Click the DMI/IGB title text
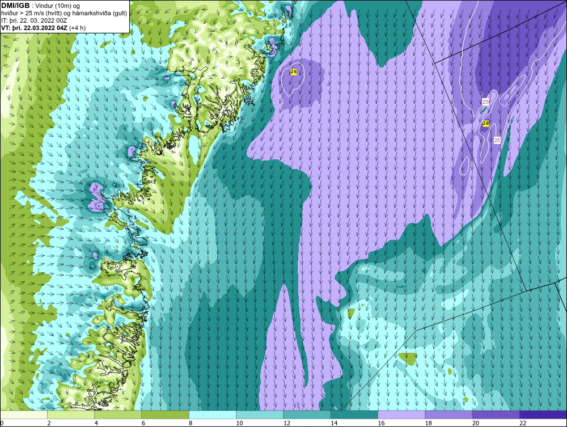 15,6
